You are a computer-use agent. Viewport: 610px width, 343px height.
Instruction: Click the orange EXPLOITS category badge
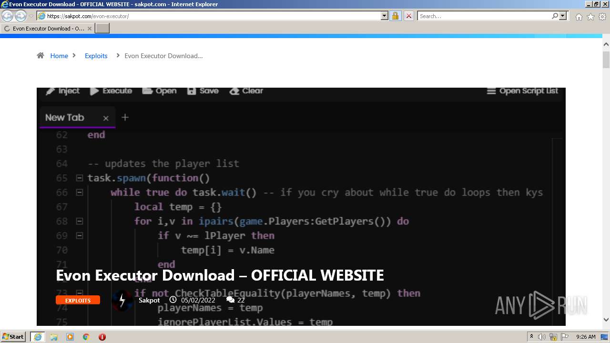[78, 300]
